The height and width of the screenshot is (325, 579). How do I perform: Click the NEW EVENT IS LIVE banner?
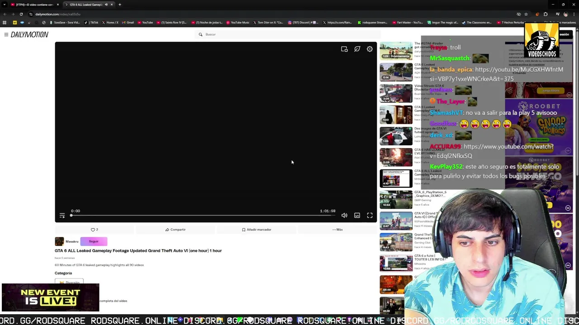click(50, 297)
